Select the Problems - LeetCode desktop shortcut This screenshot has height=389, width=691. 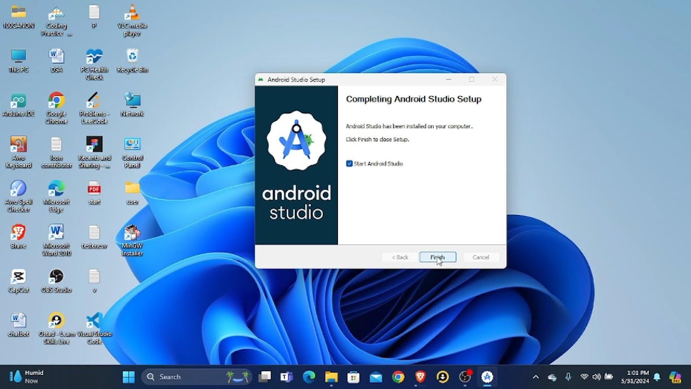point(94,109)
